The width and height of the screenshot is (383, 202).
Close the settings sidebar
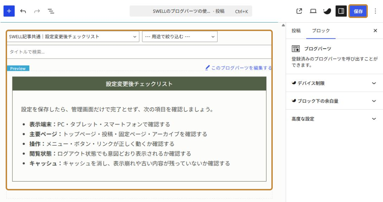coord(376,31)
